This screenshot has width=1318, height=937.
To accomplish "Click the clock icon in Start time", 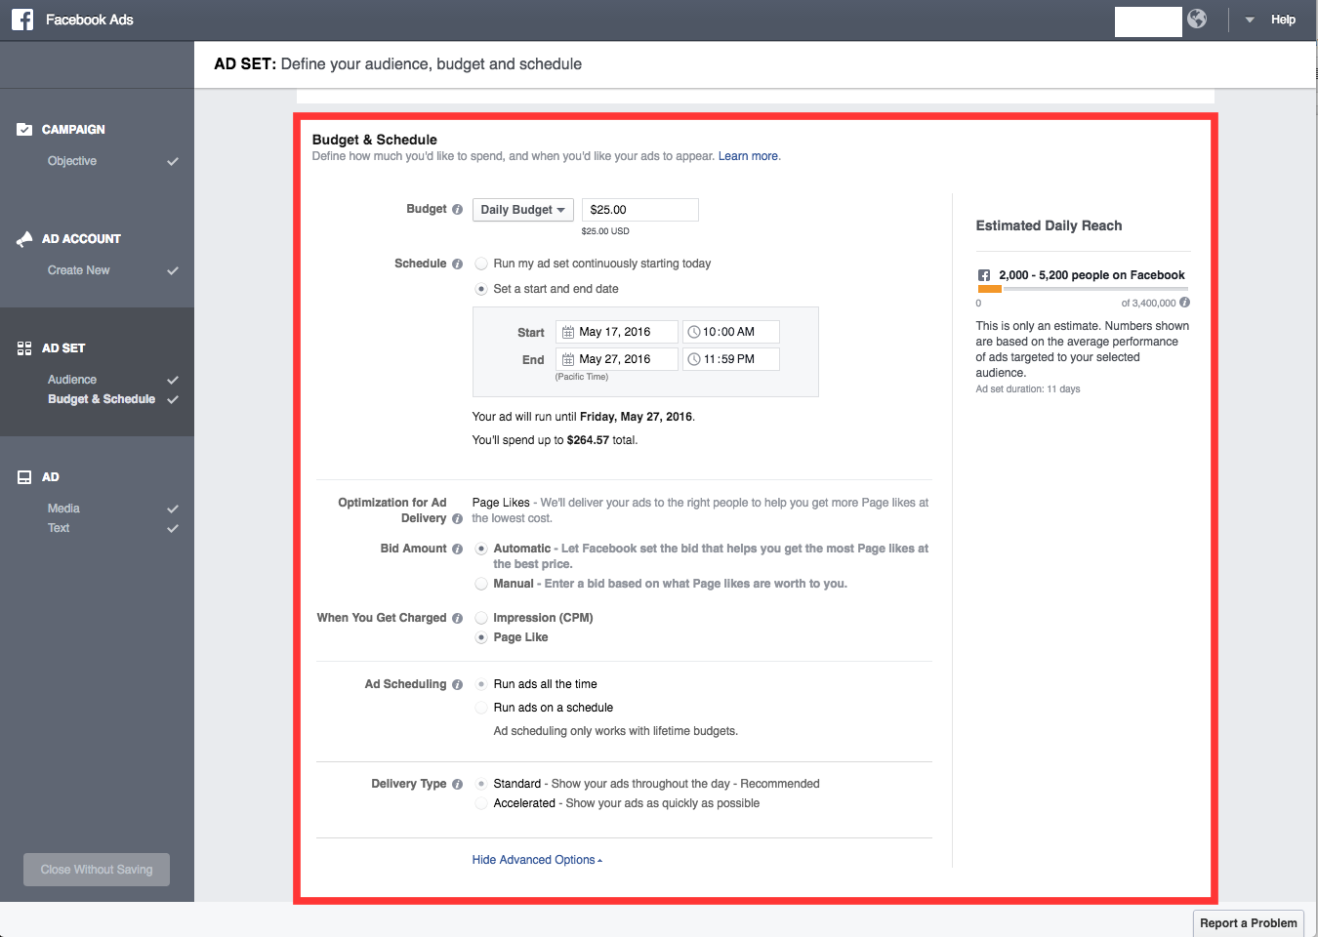I will coord(694,332).
